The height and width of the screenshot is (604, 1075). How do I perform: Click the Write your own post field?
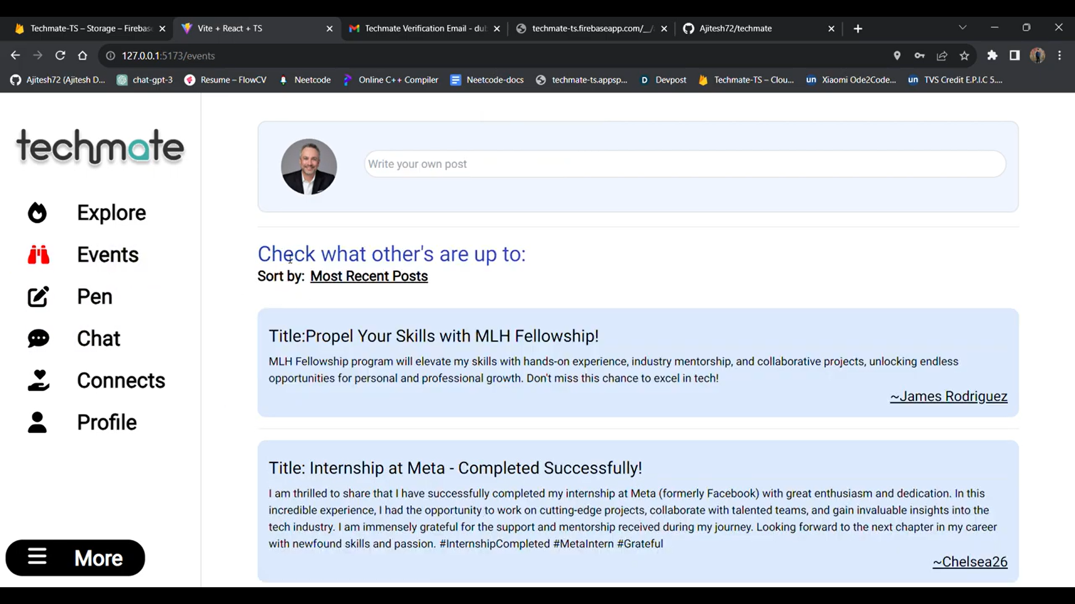pyautogui.click(x=684, y=164)
